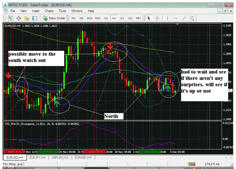Click the 4 Dec 04:00 time axis label
Viewport: 236px width, 169px height.
[177, 152]
